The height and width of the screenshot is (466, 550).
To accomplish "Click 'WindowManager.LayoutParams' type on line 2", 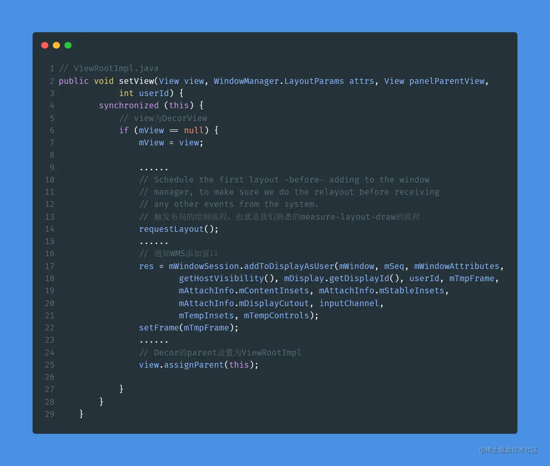I will pyautogui.click(x=279, y=81).
